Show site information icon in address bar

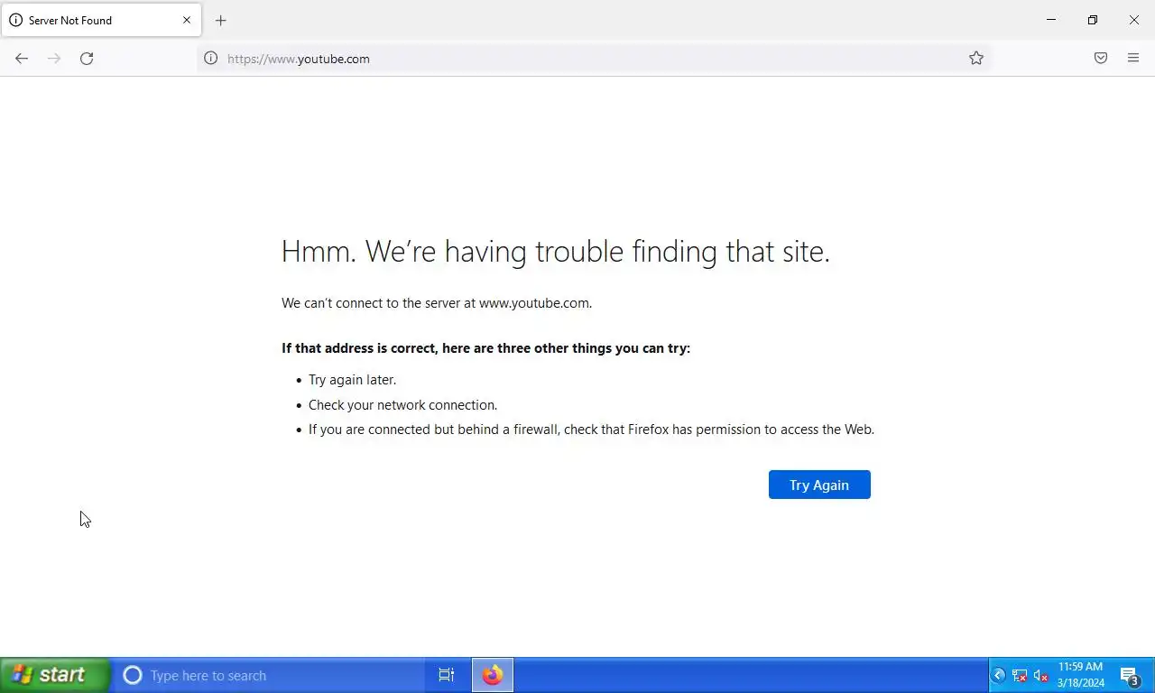click(x=210, y=59)
